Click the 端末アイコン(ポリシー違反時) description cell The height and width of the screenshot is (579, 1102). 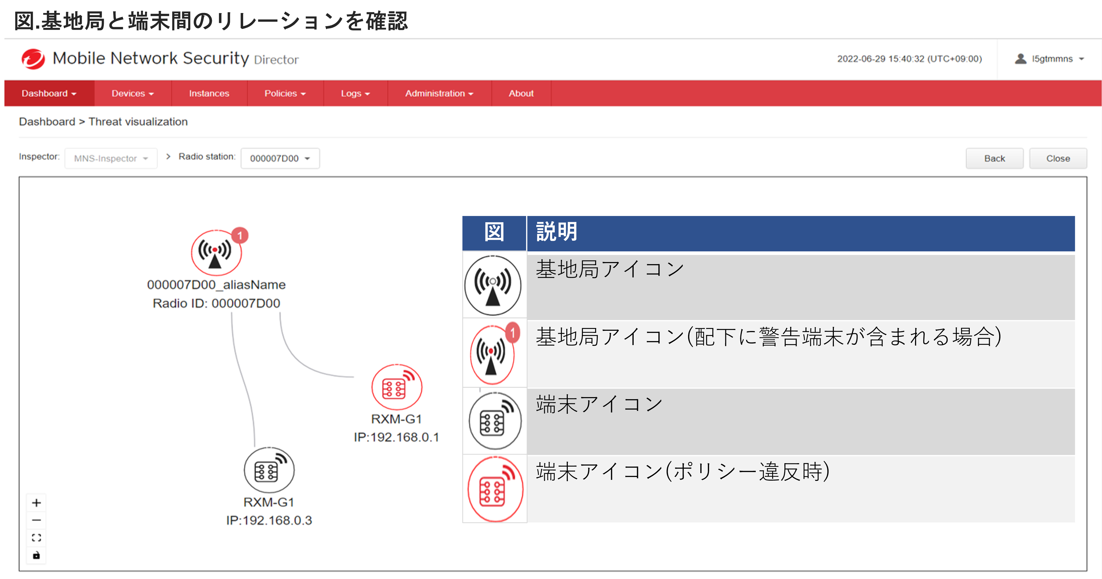pos(801,489)
